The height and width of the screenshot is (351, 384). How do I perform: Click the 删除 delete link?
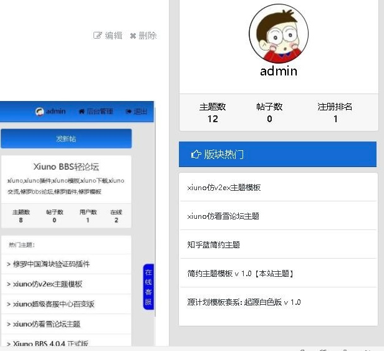click(x=148, y=36)
